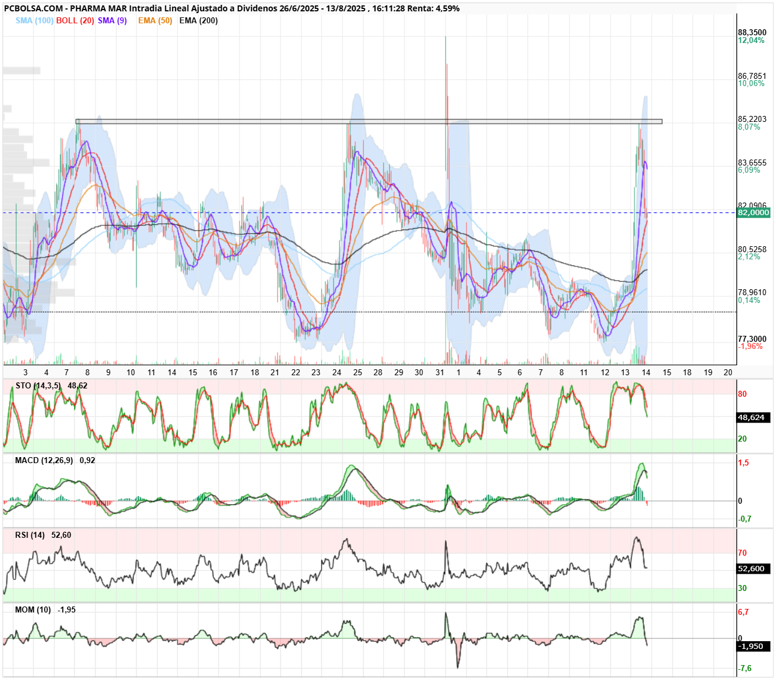
Task: Click the 78,9610 price axis label
Action: tap(752, 292)
